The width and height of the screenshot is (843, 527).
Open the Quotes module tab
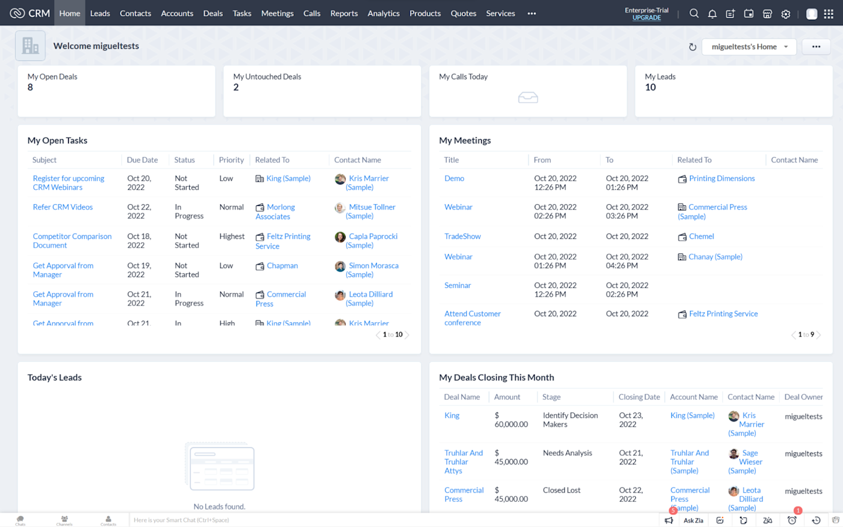tap(464, 13)
